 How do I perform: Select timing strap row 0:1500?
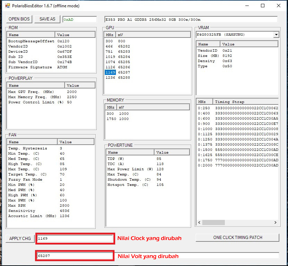238,149
